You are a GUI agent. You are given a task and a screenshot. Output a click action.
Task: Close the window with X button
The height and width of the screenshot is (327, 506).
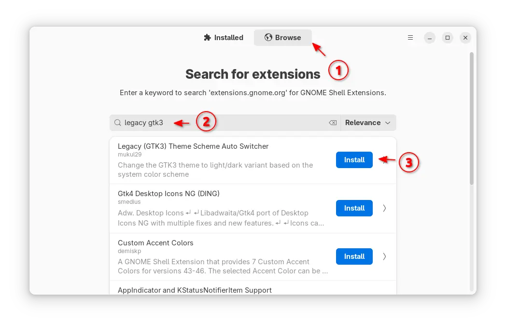coord(465,38)
